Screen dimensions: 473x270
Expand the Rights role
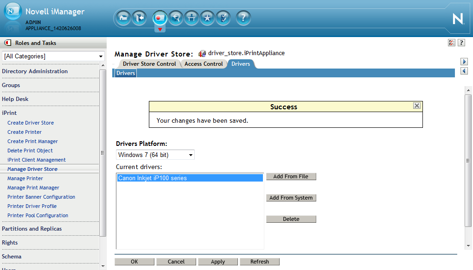point(10,243)
